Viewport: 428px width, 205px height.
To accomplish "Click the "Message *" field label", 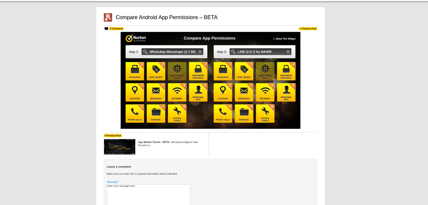I will point(113,182).
